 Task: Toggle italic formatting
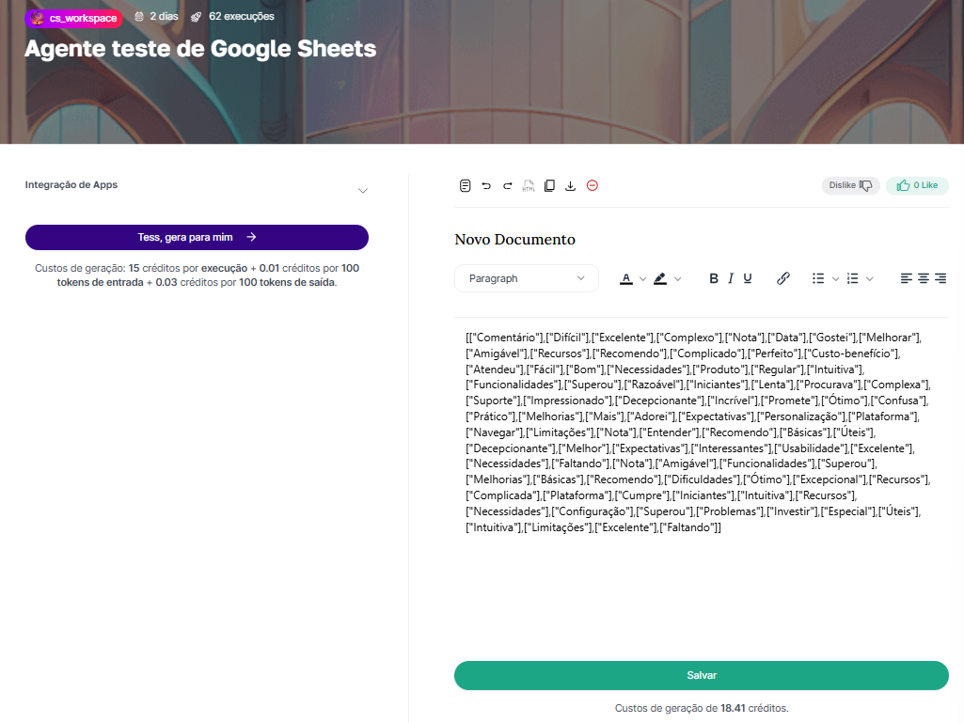pos(731,278)
